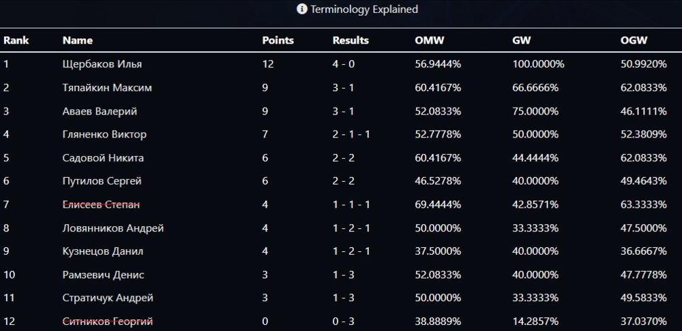Sort standings by Points header
The width and height of the screenshot is (682, 331).
[x=278, y=40]
